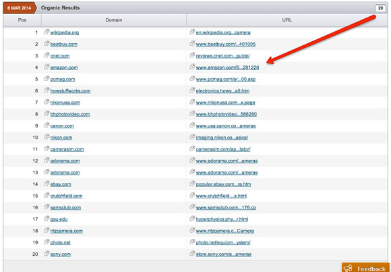This screenshot has height=272, width=391.
Task: Open external icon beside www.ritzcamera URL
Action: coord(192,230)
